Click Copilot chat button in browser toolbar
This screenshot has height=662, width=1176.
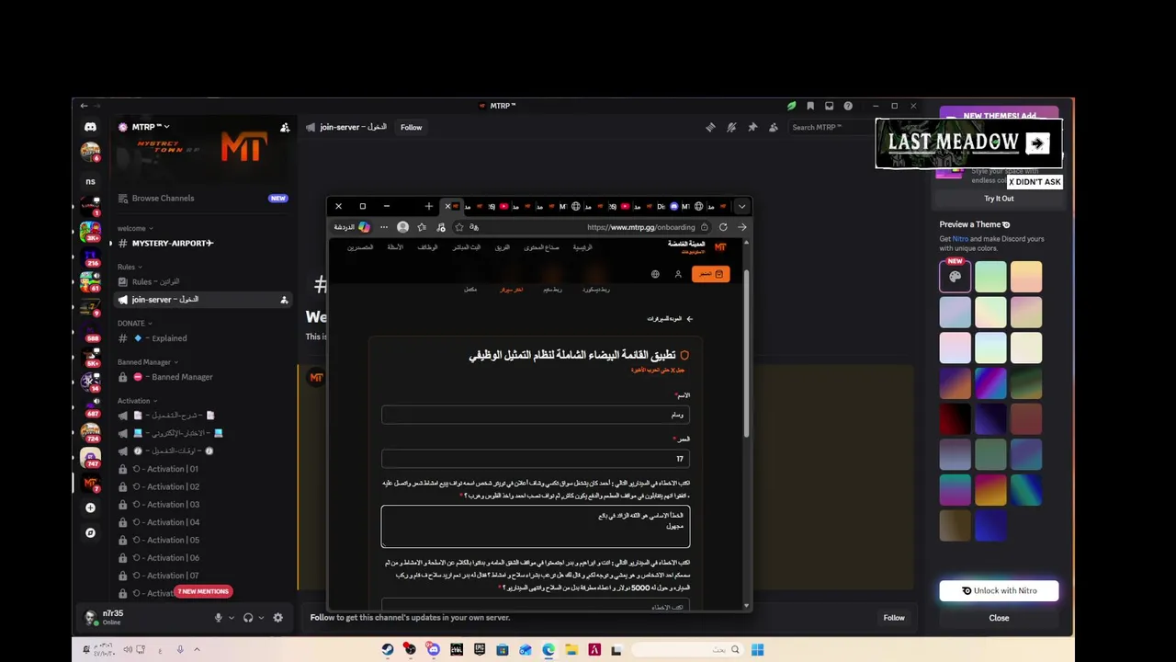[x=352, y=227]
